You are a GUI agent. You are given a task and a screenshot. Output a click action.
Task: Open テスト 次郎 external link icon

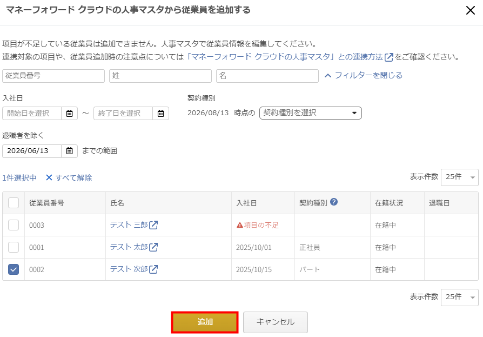(153, 269)
